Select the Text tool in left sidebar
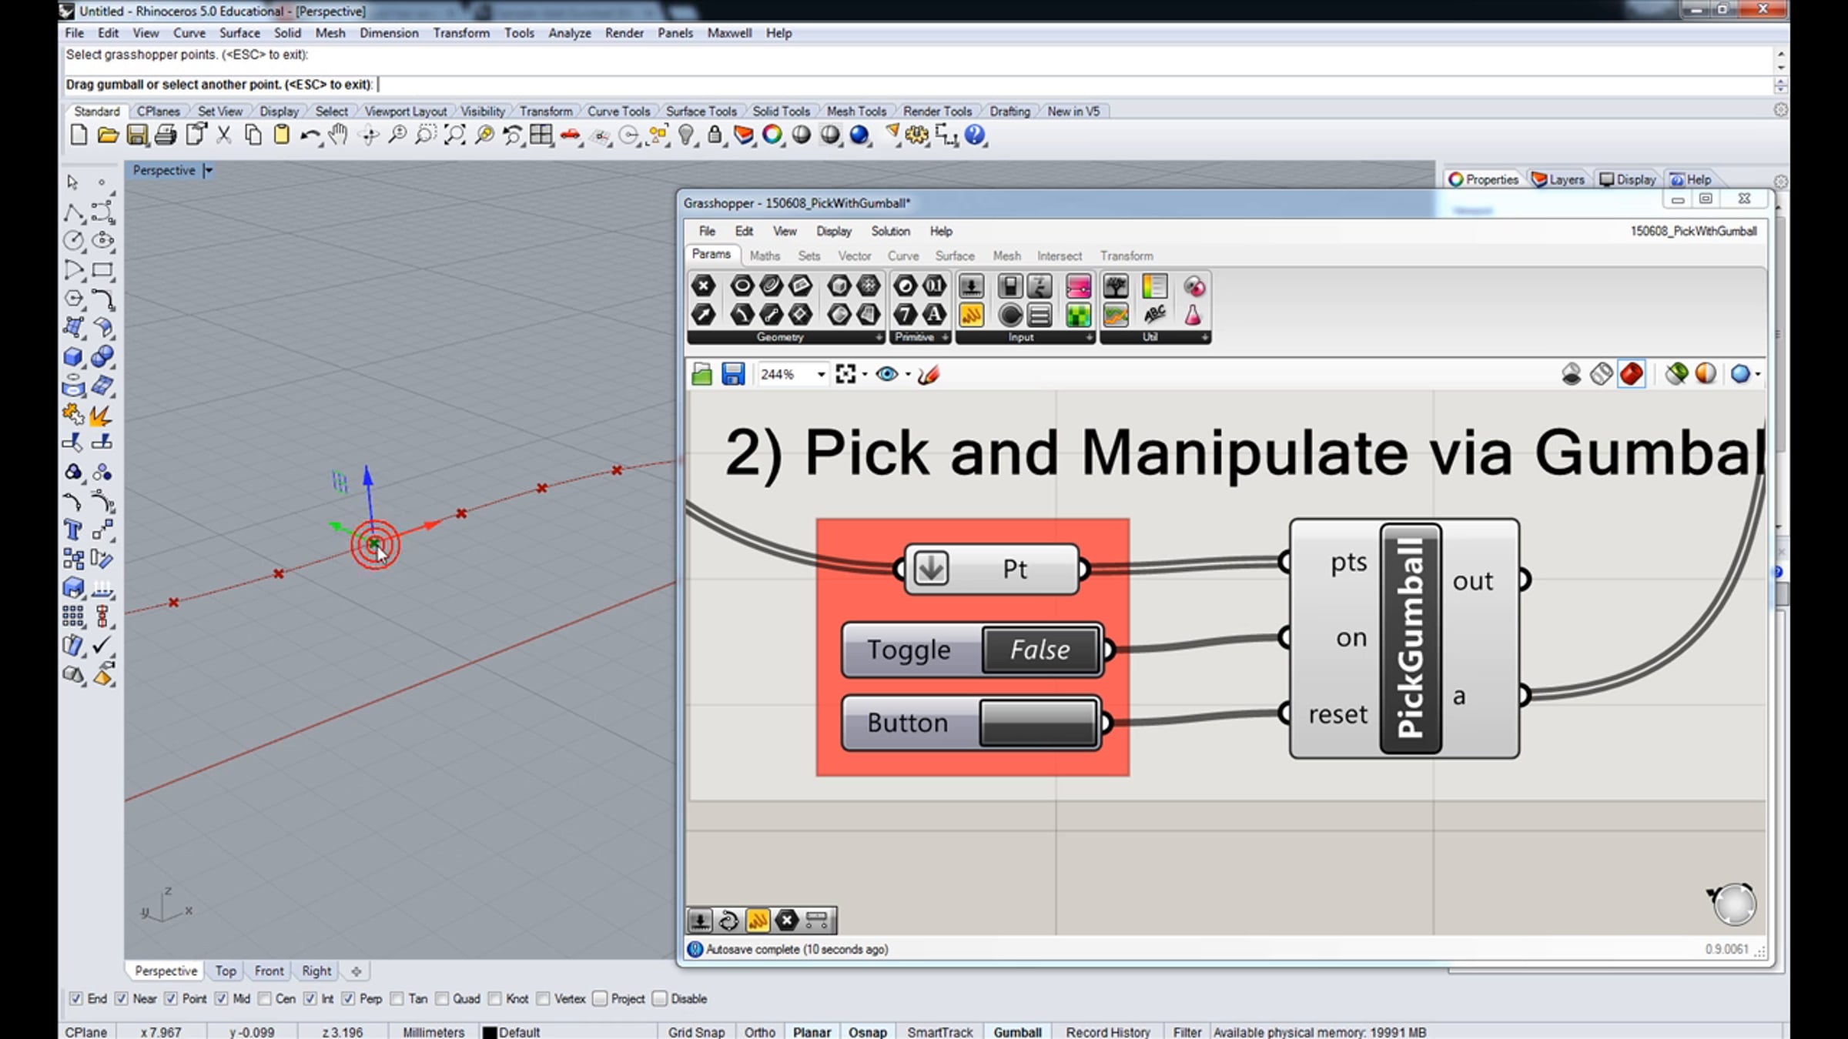 pyautogui.click(x=74, y=530)
